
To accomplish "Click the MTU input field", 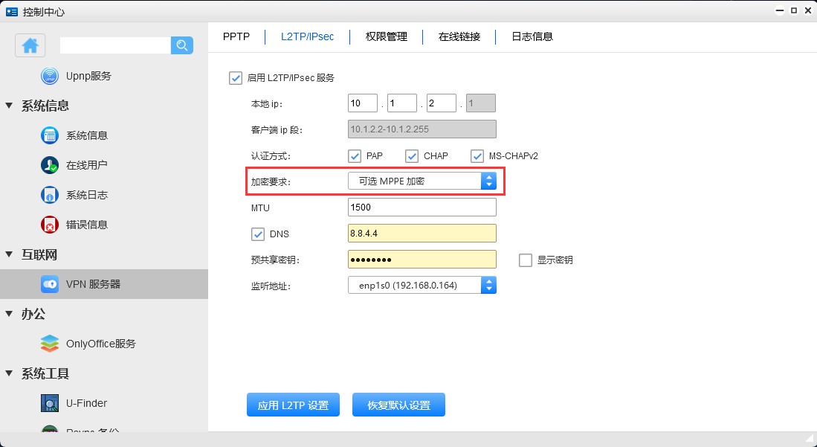I will 422,208.
